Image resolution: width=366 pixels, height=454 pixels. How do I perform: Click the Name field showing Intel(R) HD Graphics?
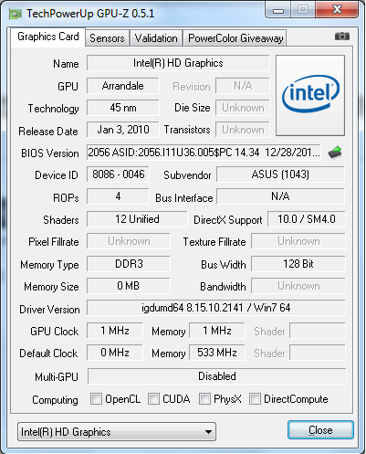[178, 63]
